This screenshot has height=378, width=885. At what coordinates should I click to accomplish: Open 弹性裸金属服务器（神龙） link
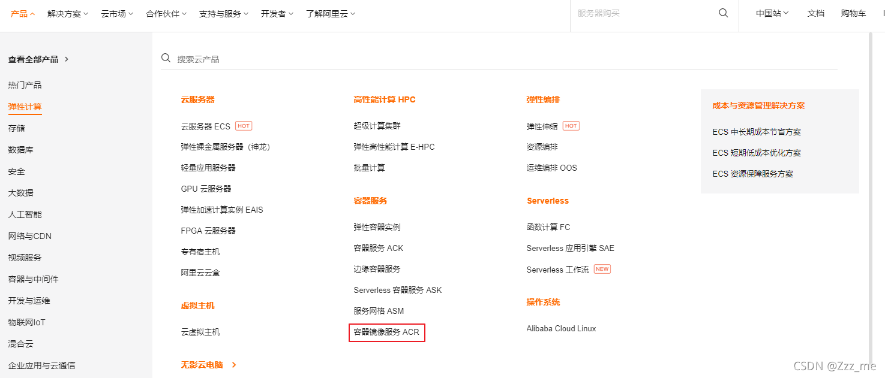click(x=226, y=147)
